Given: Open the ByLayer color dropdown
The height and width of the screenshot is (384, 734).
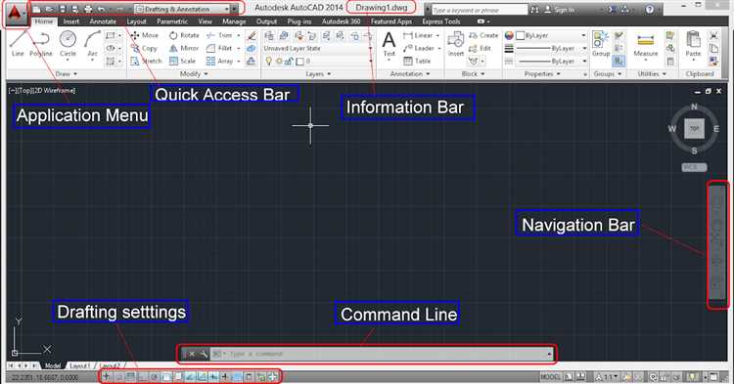Looking at the screenshot, I should click(551, 35).
